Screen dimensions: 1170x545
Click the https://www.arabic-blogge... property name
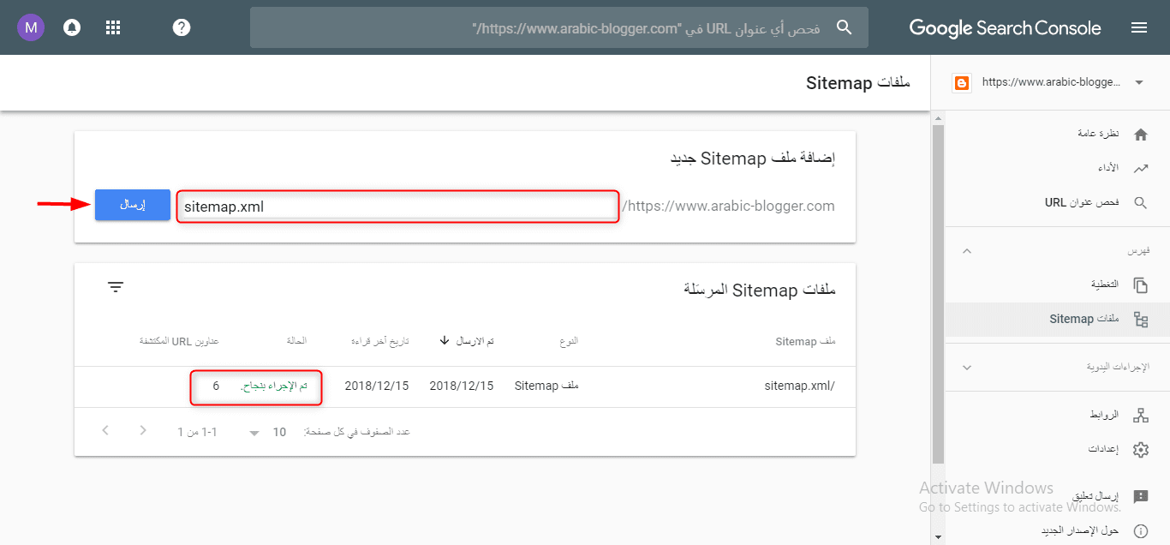coord(1051,83)
